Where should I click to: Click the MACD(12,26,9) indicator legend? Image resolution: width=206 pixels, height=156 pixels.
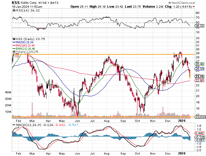tap(26, 125)
